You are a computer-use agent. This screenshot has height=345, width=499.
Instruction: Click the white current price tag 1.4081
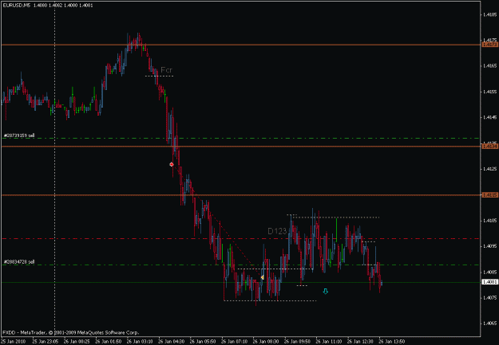click(x=489, y=282)
